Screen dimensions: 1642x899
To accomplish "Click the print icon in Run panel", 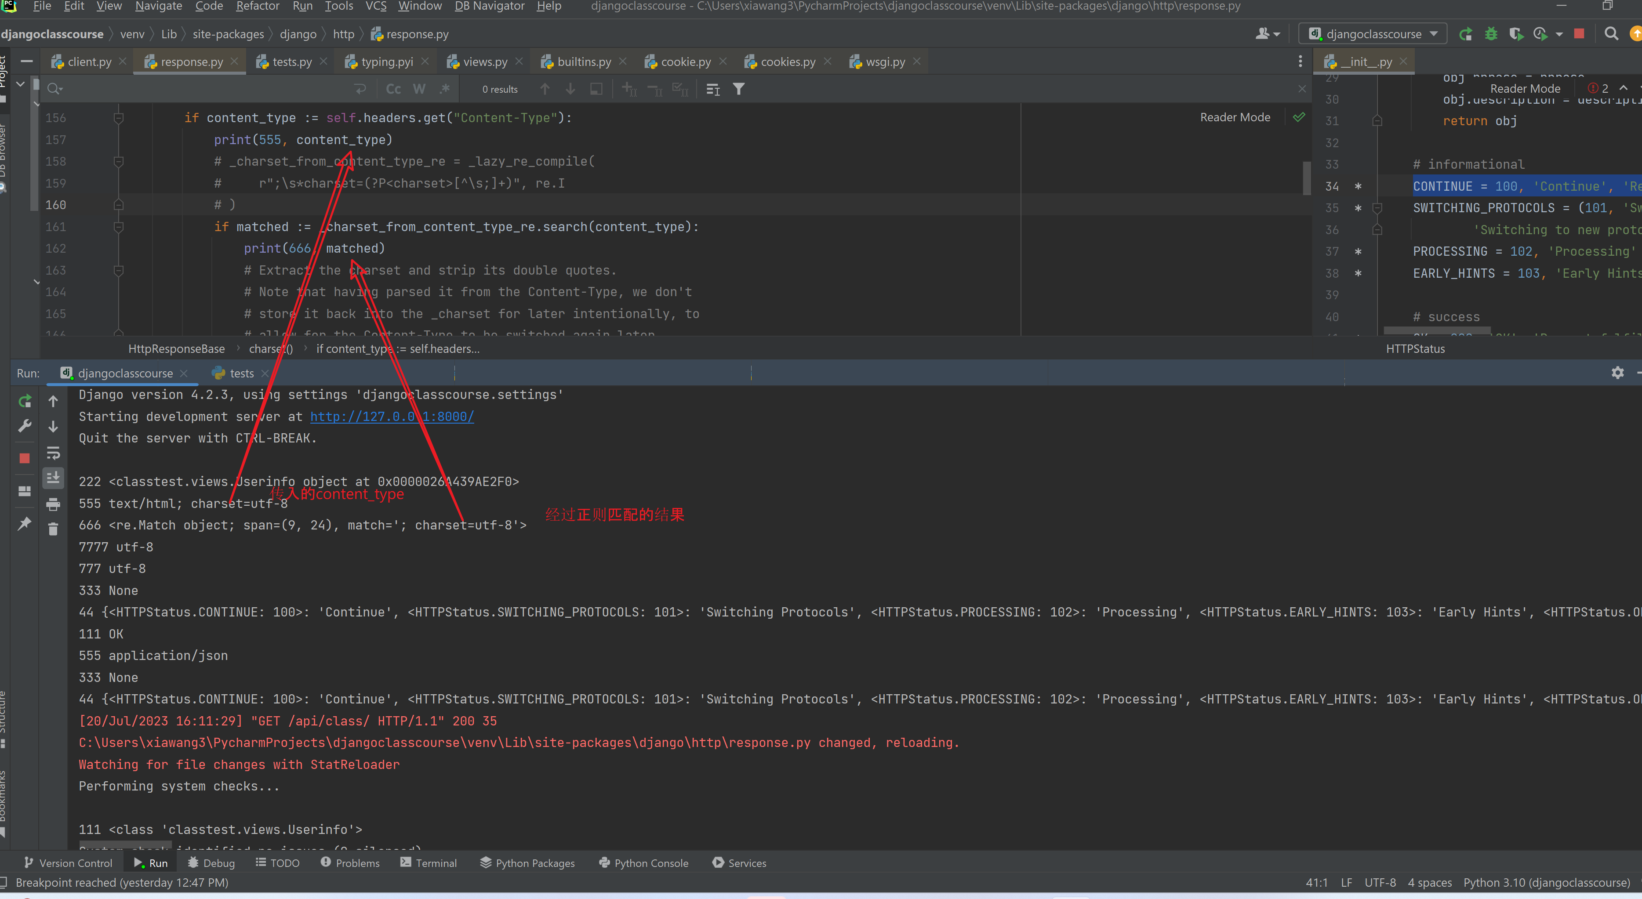I will click(x=53, y=504).
